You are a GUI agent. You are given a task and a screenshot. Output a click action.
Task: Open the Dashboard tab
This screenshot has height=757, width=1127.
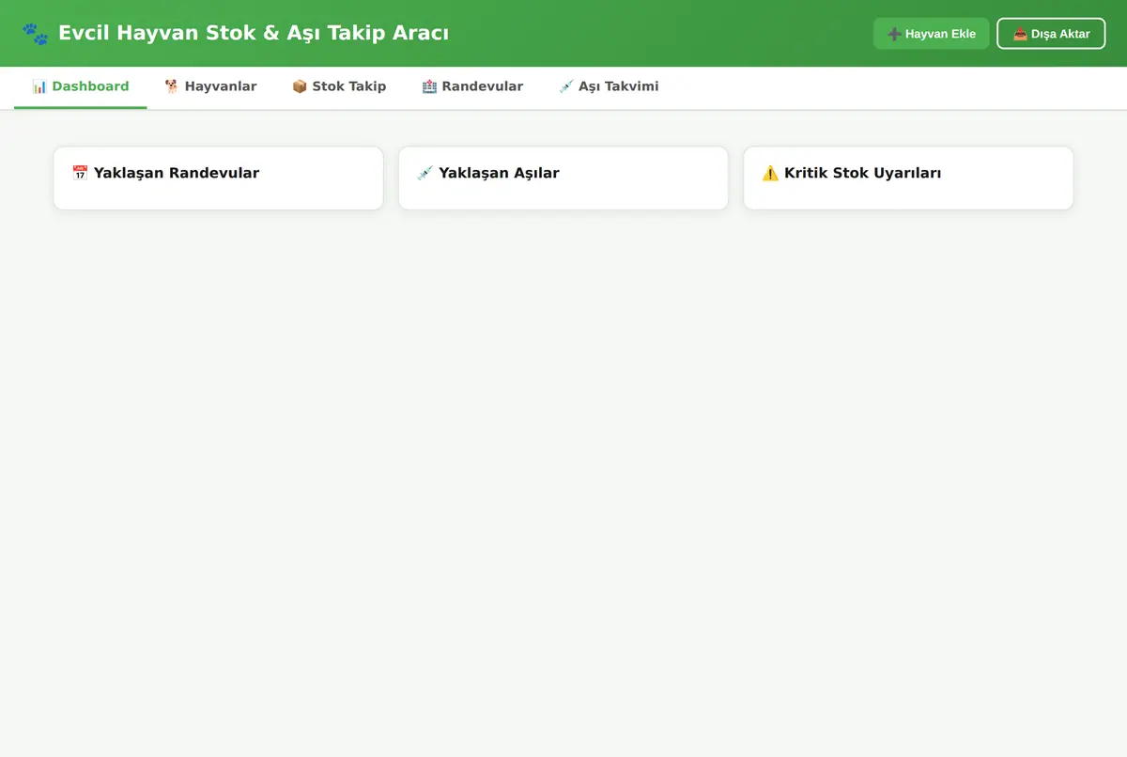point(81,87)
